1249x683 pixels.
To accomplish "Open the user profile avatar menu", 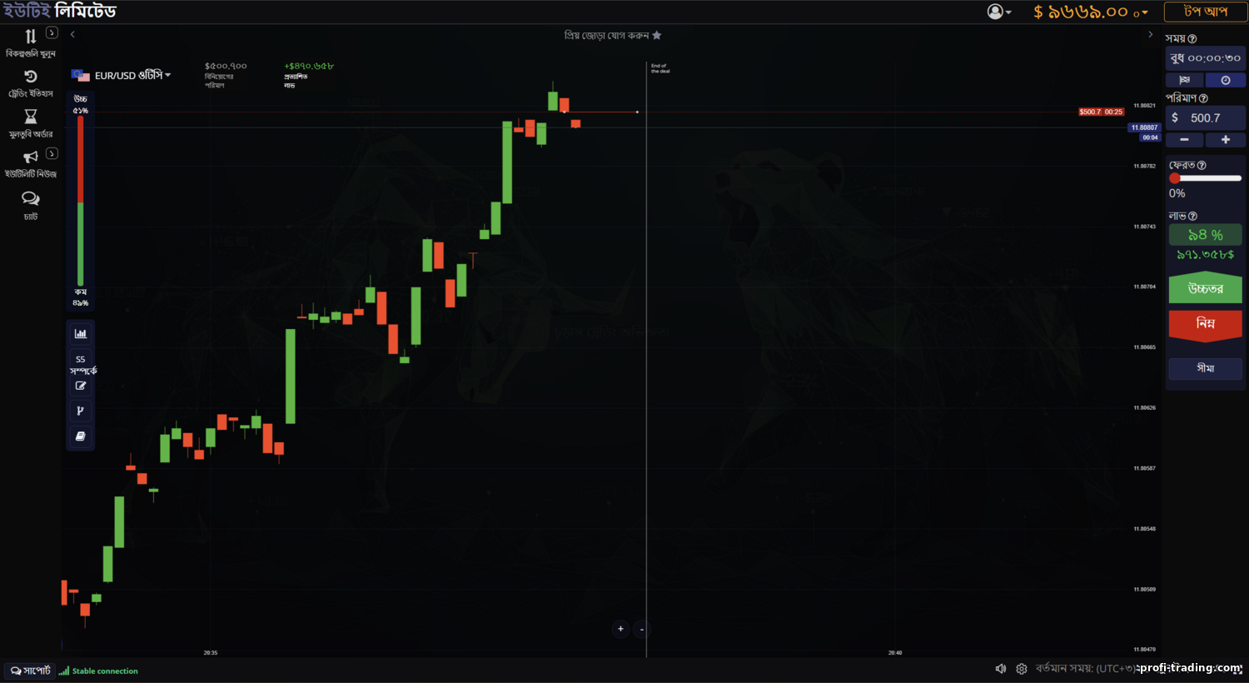I will tap(998, 12).
